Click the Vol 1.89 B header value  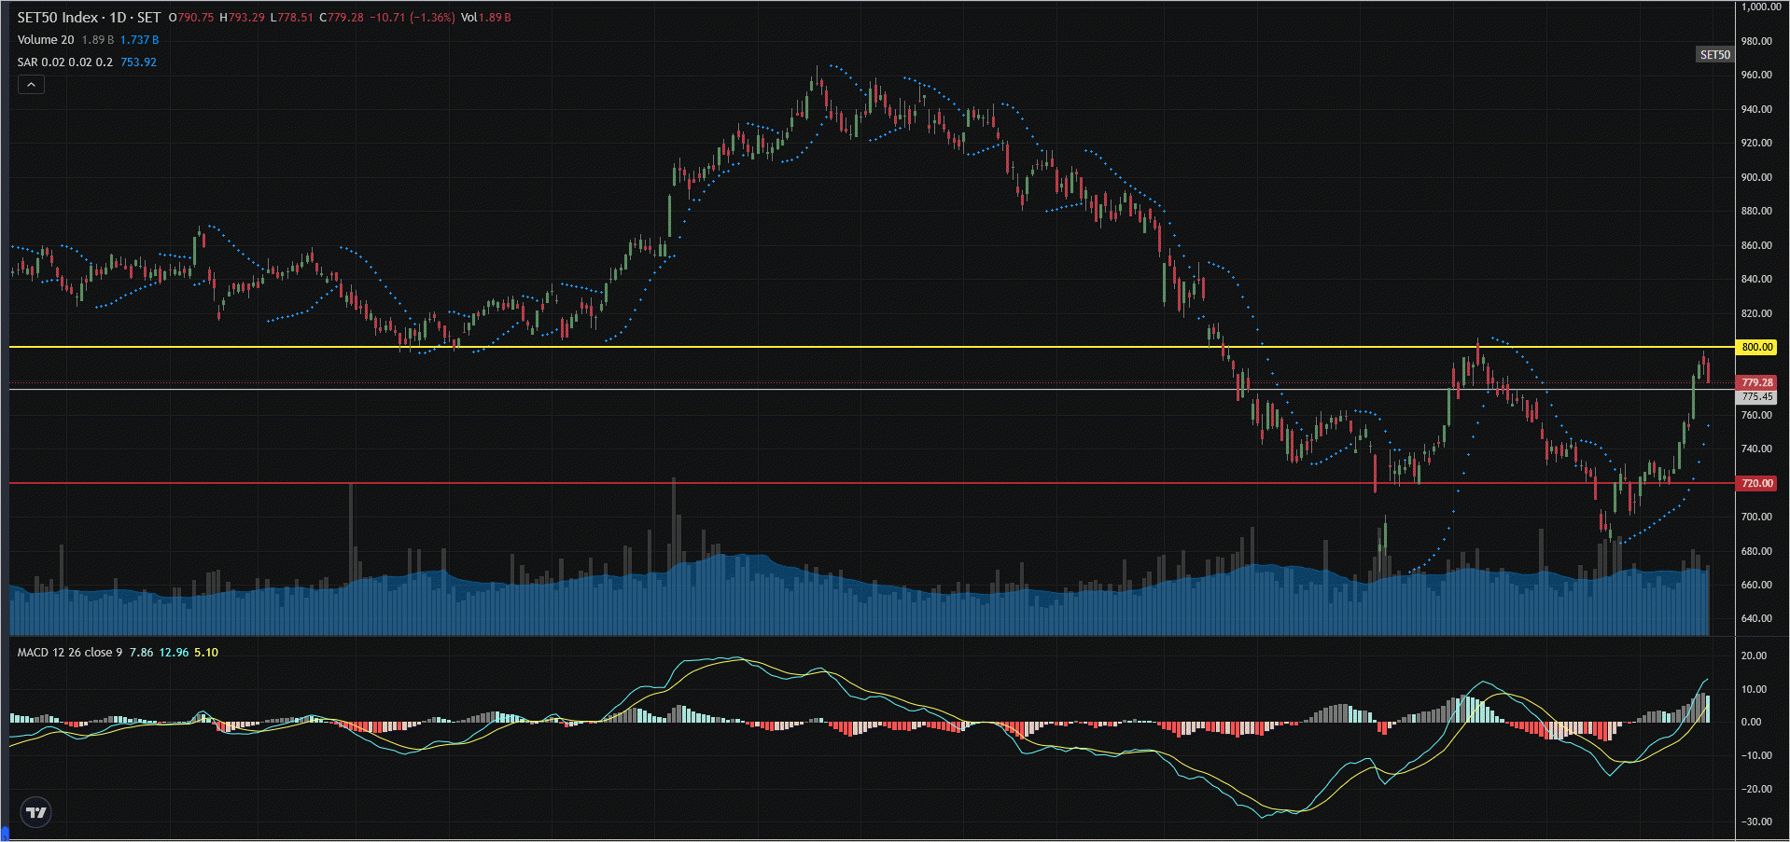pos(486,18)
